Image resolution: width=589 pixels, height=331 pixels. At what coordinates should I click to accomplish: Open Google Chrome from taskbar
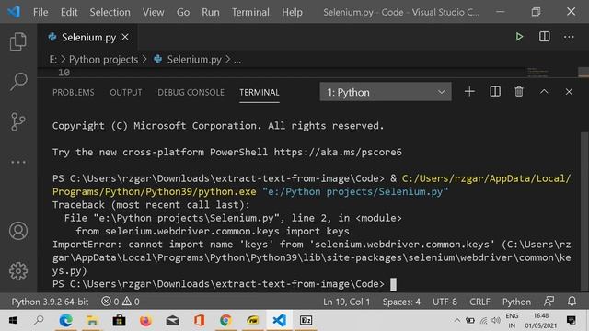[225, 320]
